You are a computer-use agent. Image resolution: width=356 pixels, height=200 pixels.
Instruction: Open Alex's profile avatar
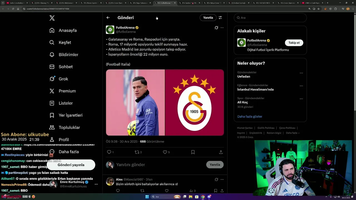(110, 181)
